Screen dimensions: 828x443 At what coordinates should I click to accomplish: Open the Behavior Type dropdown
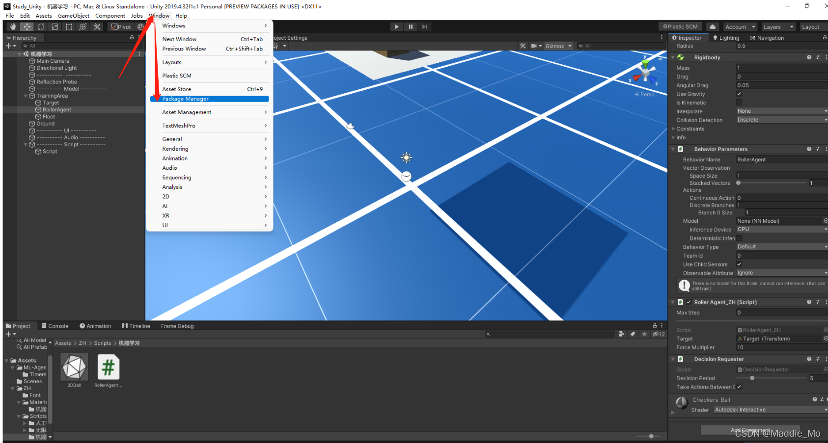pos(782,247)
